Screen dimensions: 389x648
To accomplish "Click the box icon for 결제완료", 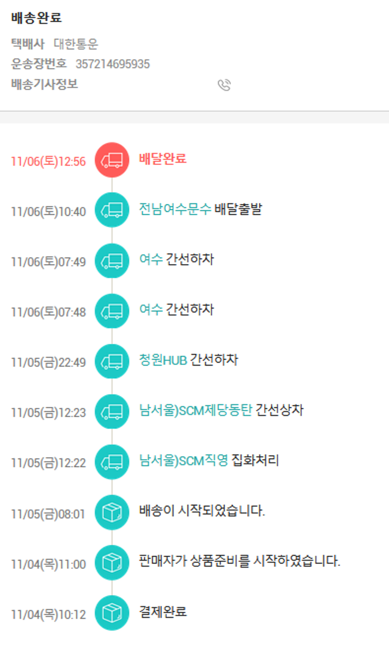I will [112, 613].
